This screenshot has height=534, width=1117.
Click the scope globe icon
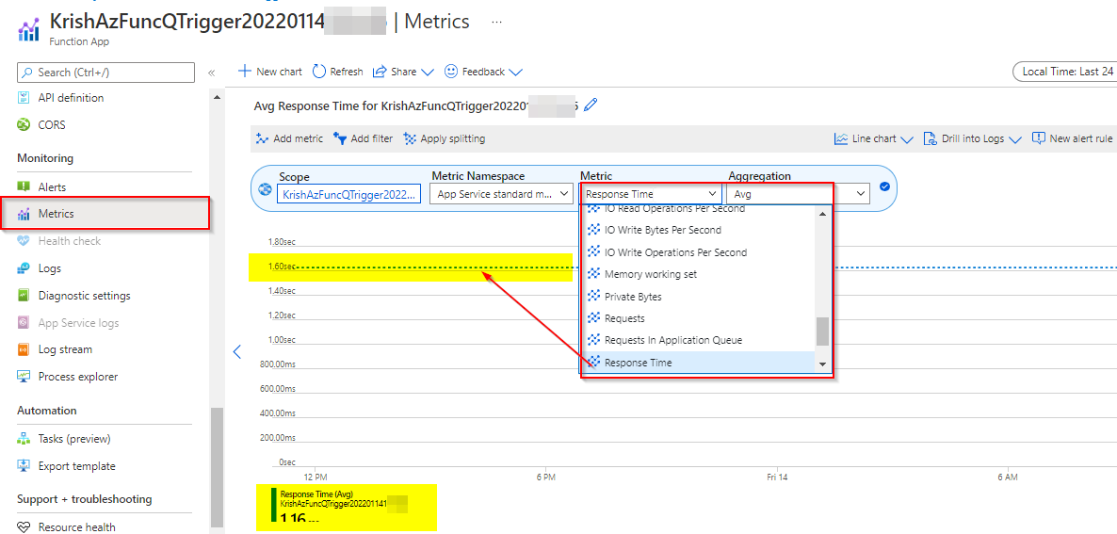266,189
